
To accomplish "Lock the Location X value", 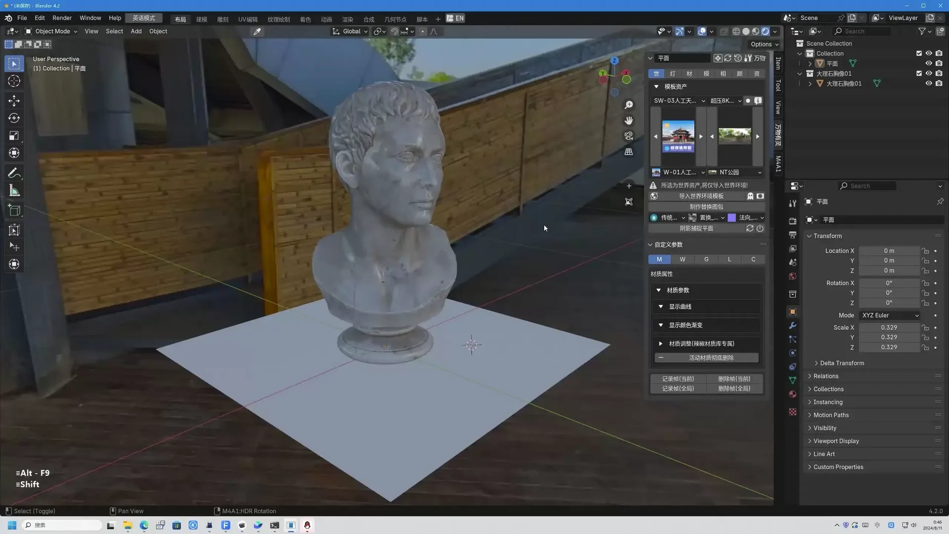I will click(x=926, y=251).
